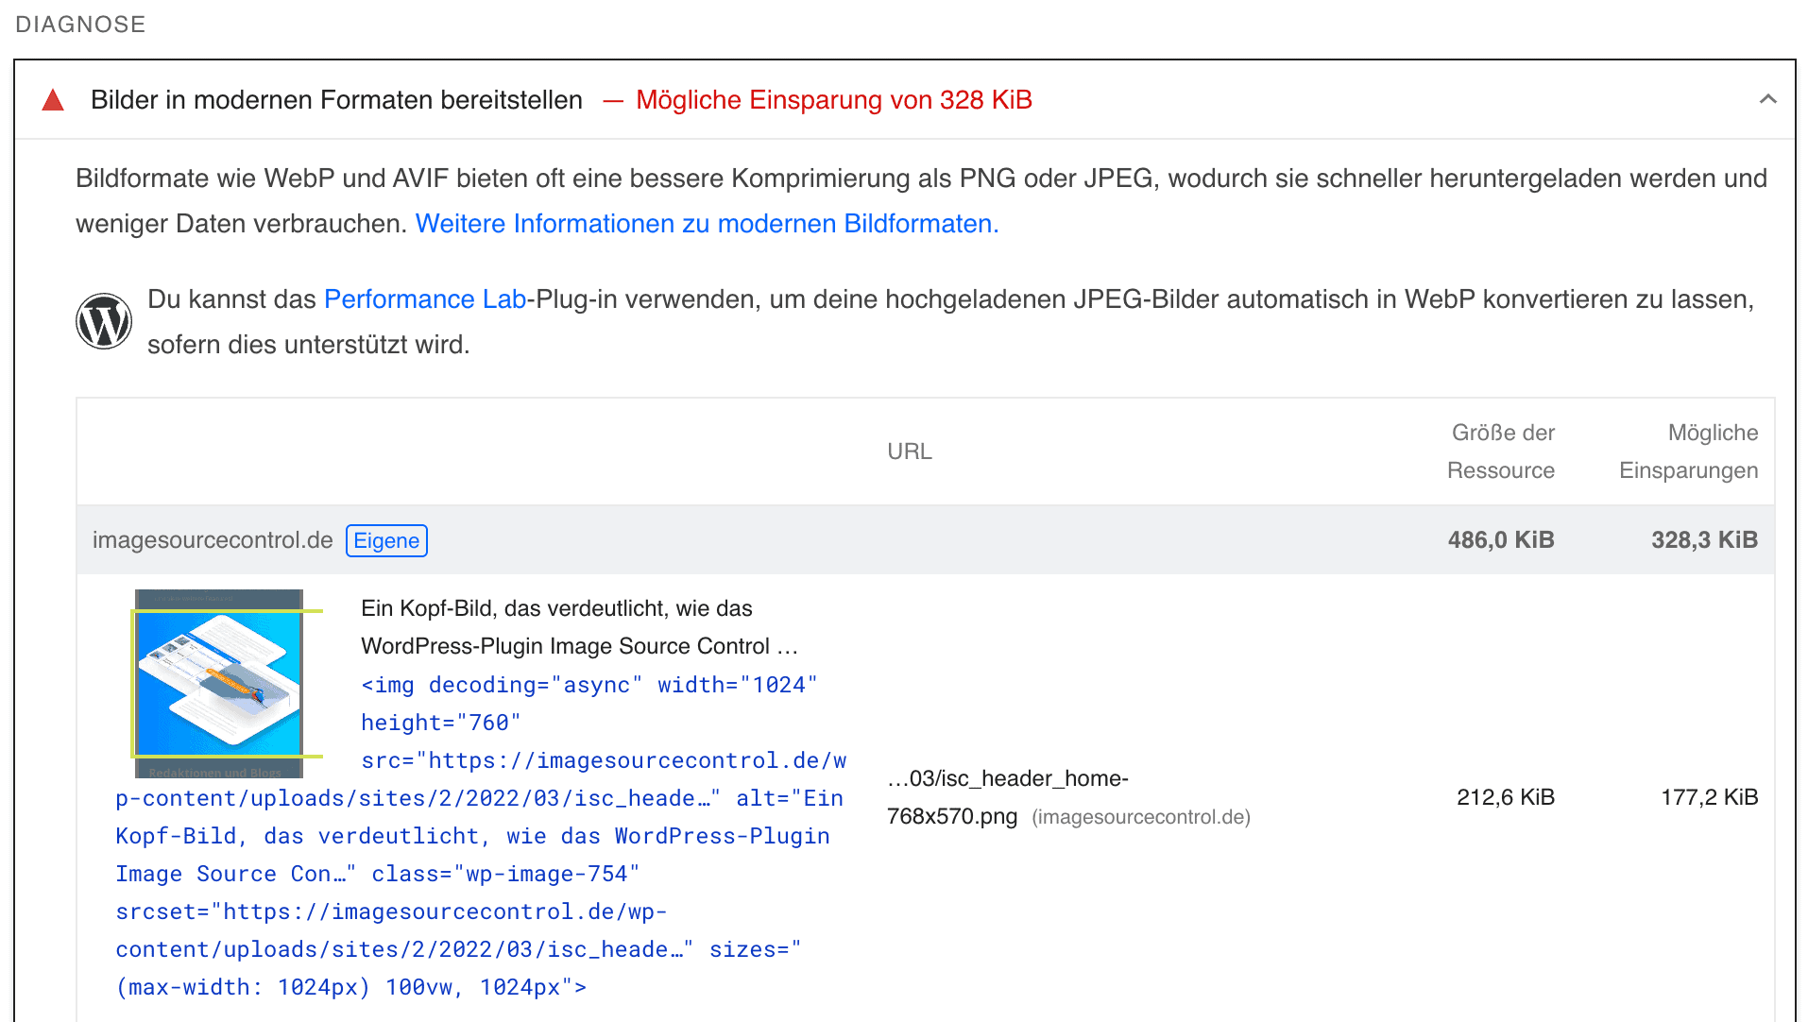1808x1022 pixels.
Task: Click the DIAGNOSE section heading
Action: [x=80, y=24]
